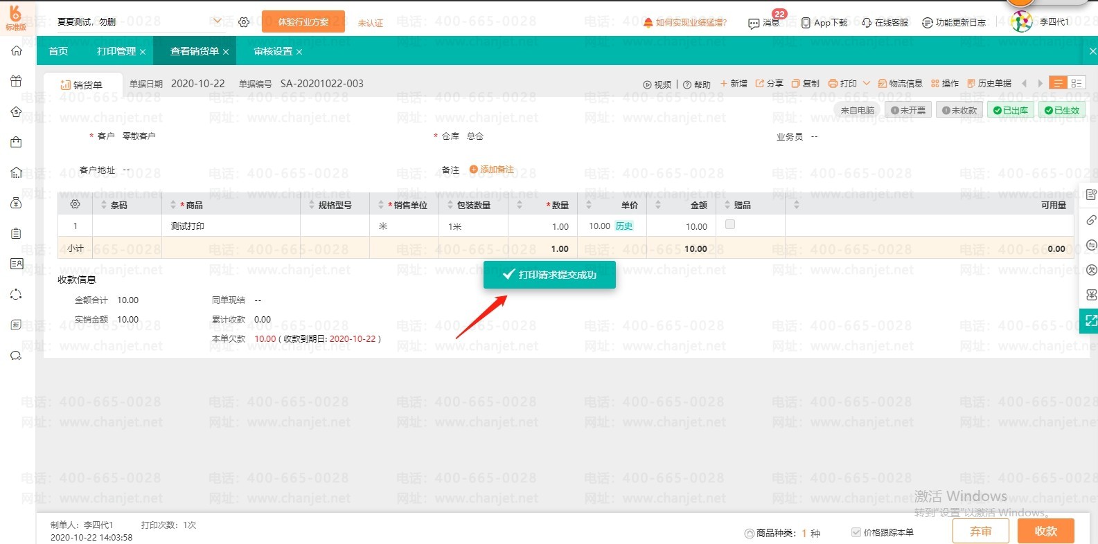Click table column settings gear icon
Viewport: 1098px width, 544px height.
coord(76,204)
